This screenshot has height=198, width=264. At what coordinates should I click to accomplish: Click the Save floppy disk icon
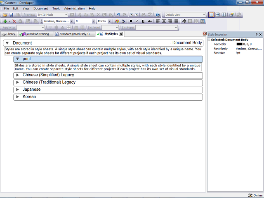coord(11,15)
